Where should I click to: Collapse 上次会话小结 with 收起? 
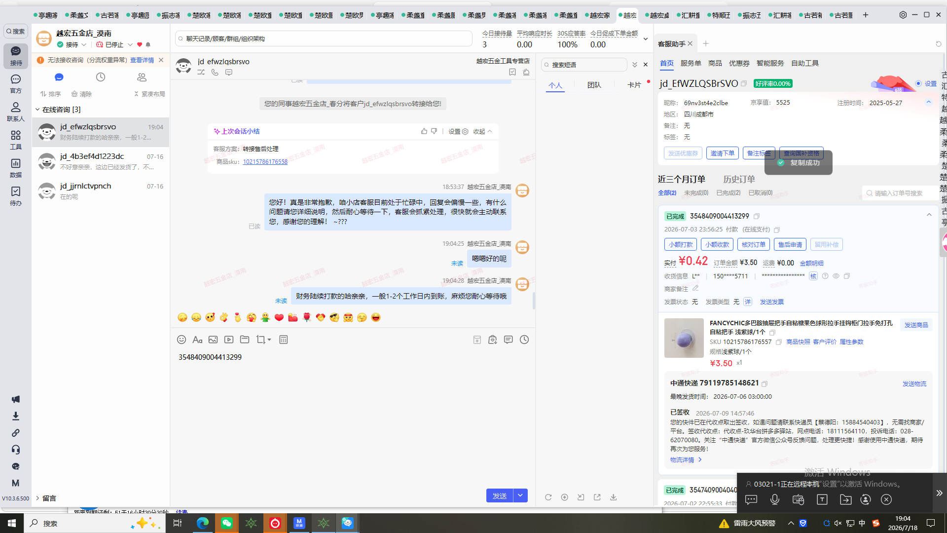pos(482,131)
